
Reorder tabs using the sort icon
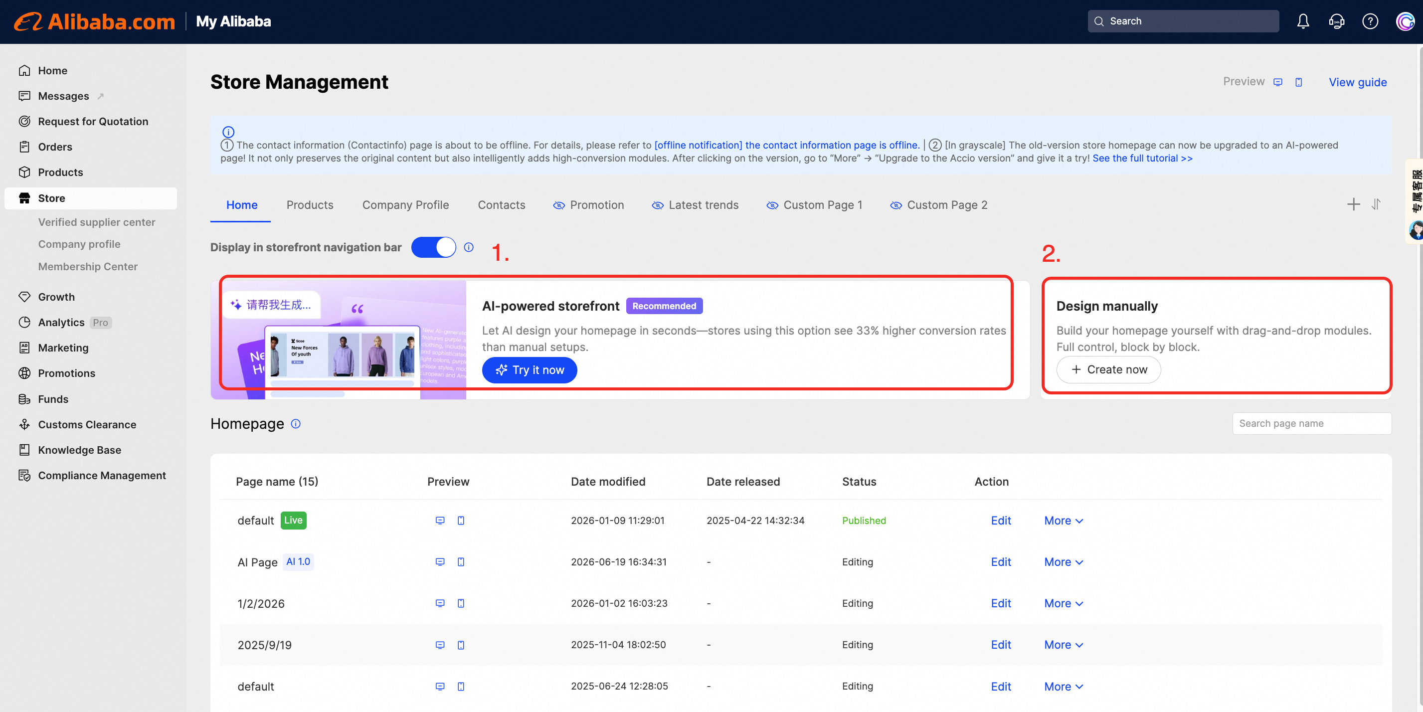1376,204
